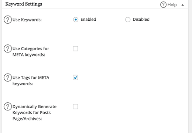Click empty header bar between title and Help
The image size is (192, 133).
pyautogui.click(x=101, y=4)
